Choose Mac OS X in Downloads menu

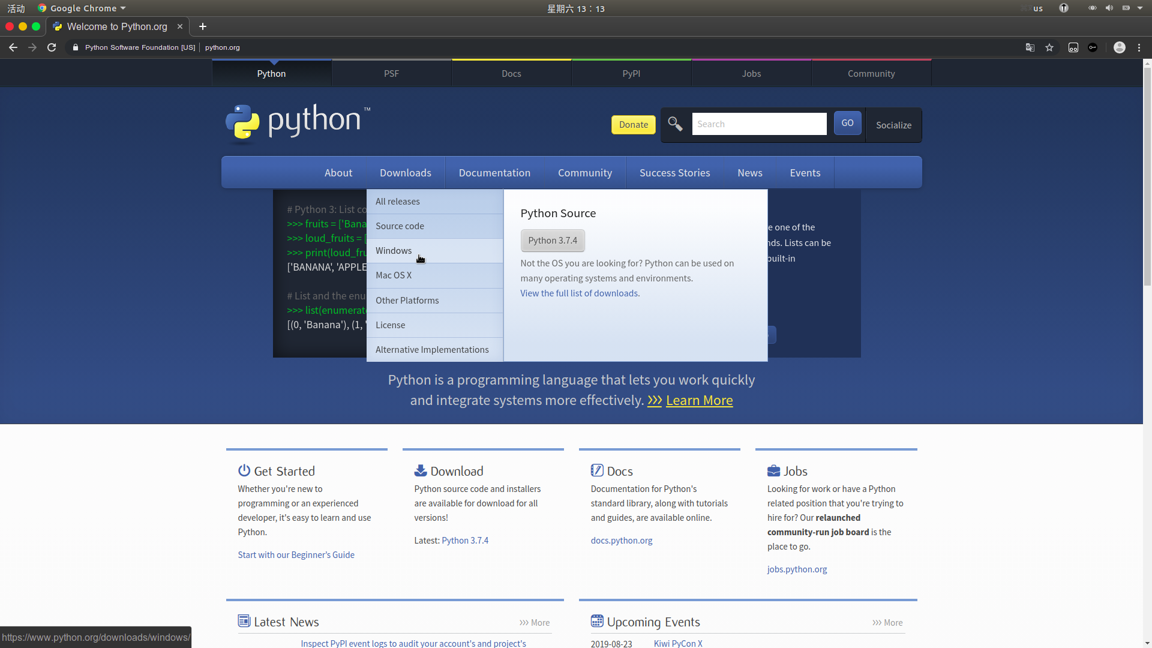[435, 275]
